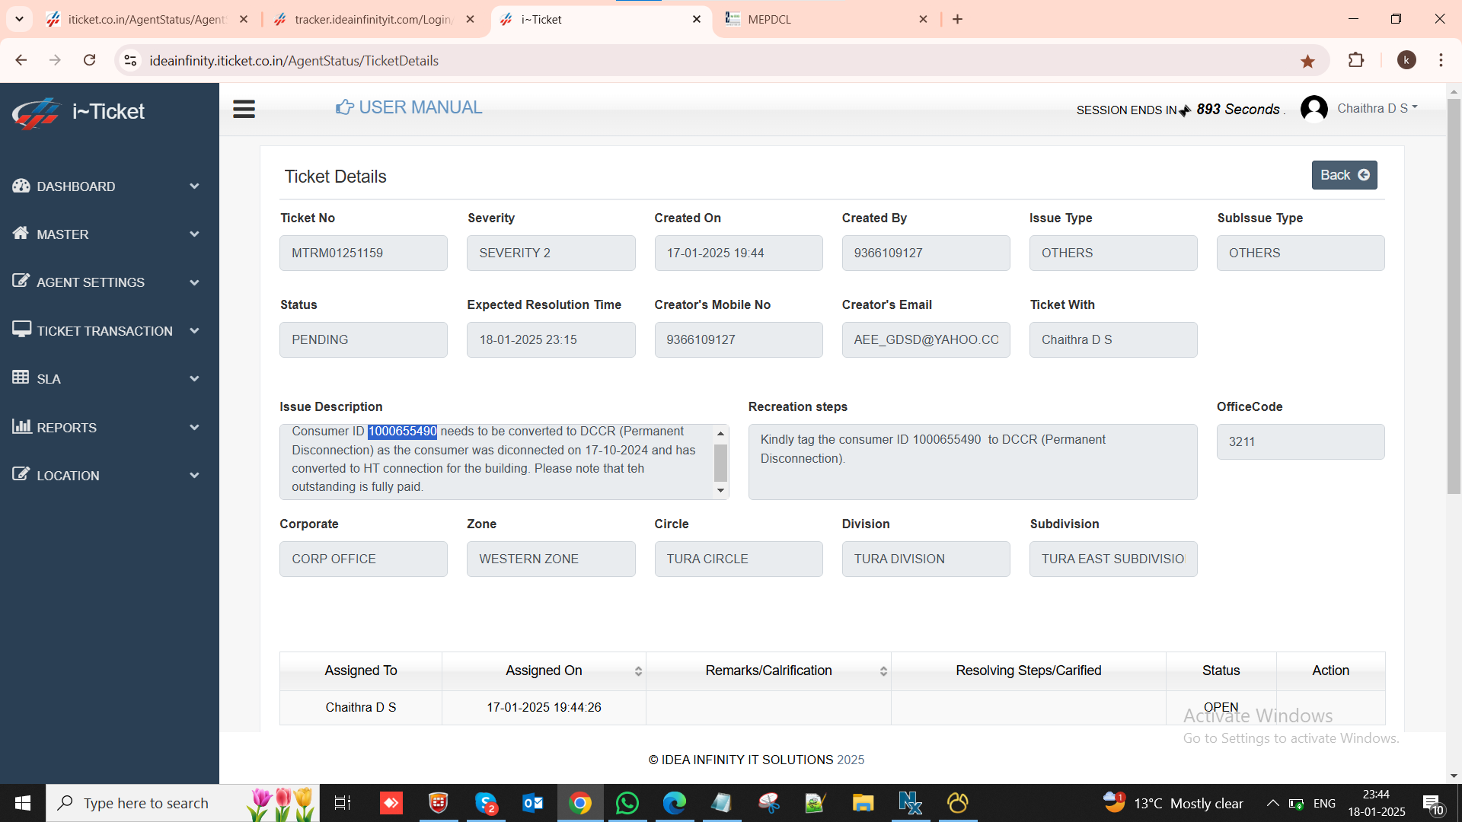Image resolution: width=1462 pixels, height=822 pixels.
Task: Click the DASHBOARD chevron arrow
Action: [194, 186]
